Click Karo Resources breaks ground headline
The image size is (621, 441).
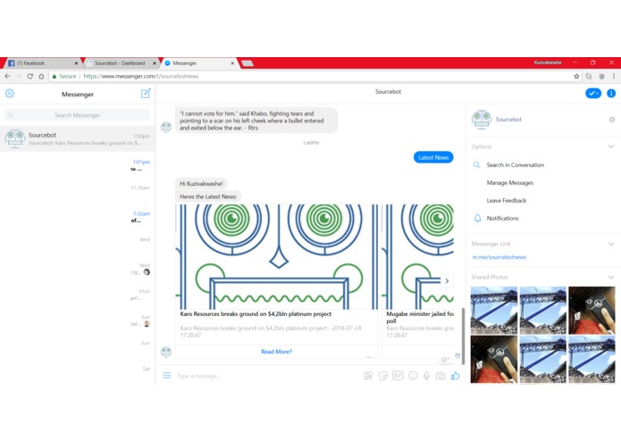pos(256,314)
